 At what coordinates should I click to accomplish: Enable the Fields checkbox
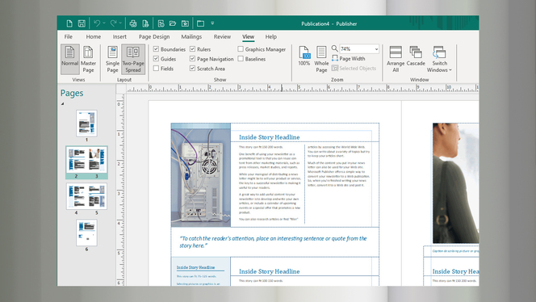click(156, 68)
